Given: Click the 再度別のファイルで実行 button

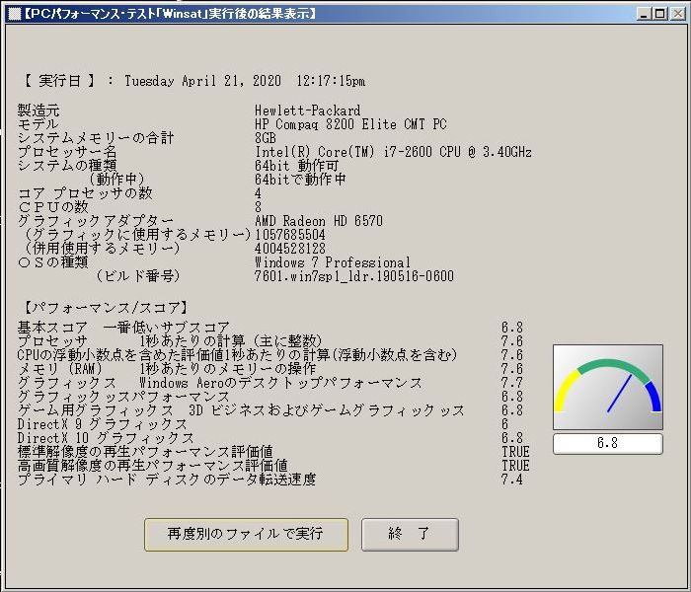Looking at the screenshot, I should 246,535.
